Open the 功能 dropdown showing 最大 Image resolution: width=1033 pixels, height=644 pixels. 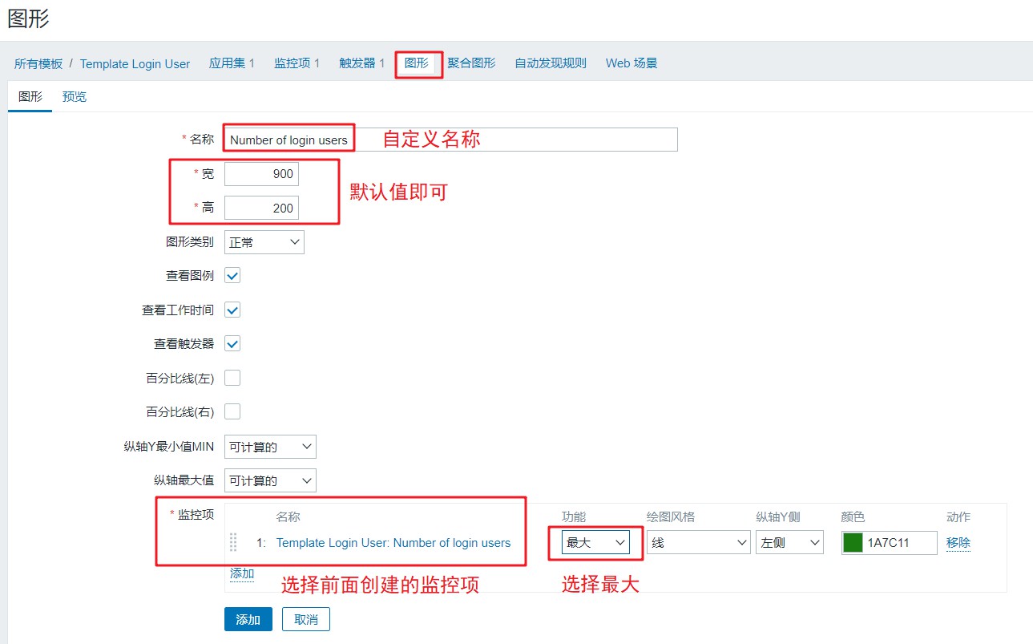point(595,543)
